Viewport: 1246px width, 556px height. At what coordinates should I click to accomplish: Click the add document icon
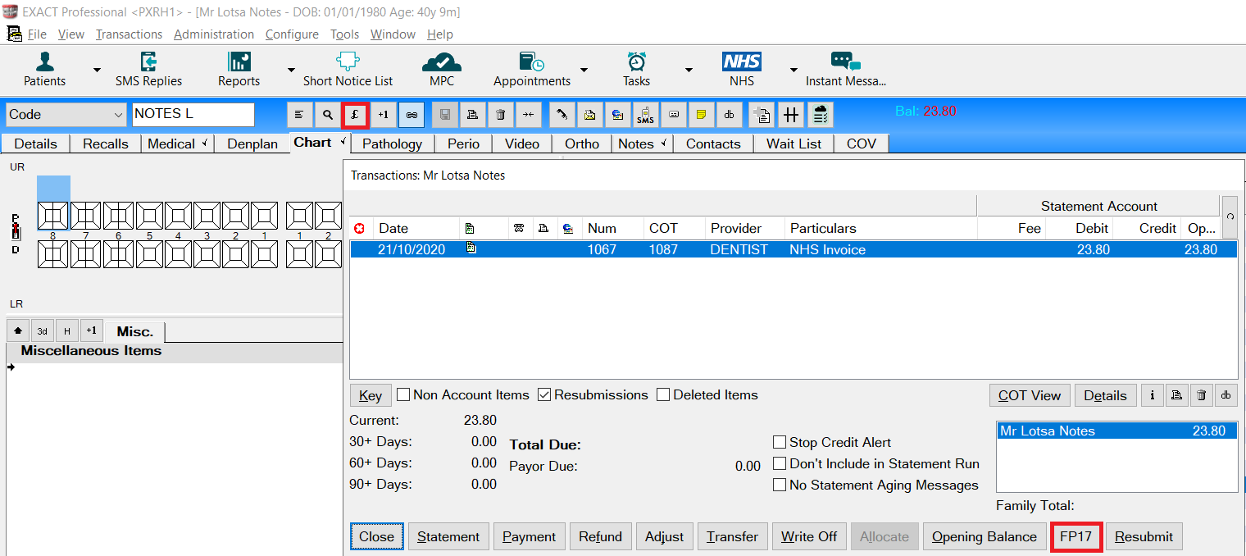coord(762,116)
